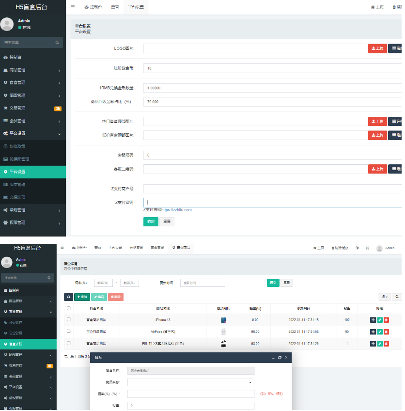Switch to 控制台 tab on 平台设置 page
Viewport: 405px width, 411px height.
click(93, 7)
